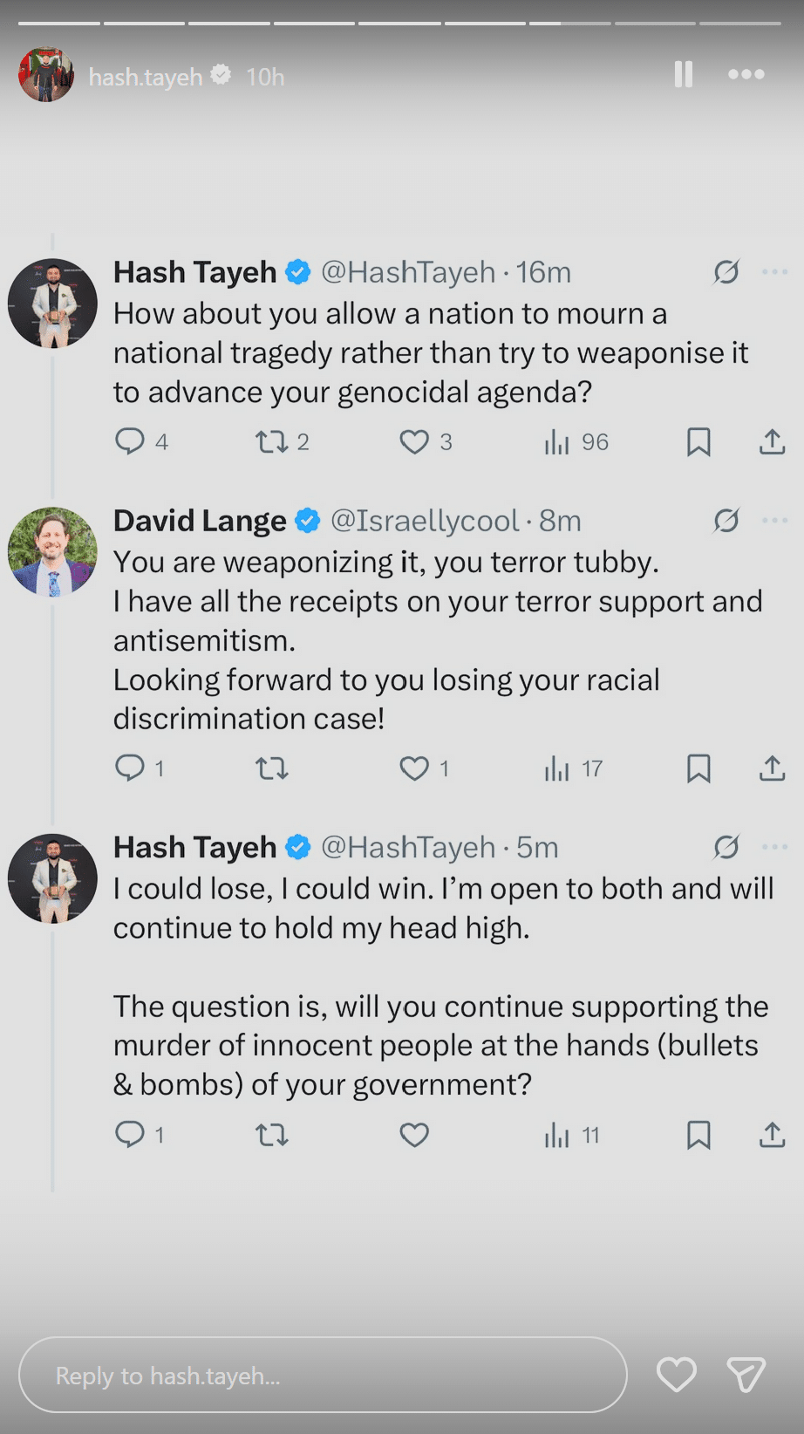Jump to the last story progress segment
This screenshot has width=804, height=1434.
(x=740, y=24)
